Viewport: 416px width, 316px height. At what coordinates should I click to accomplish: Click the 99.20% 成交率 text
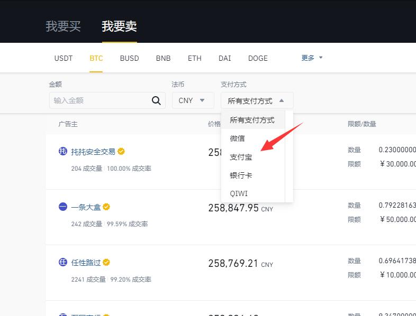pyautogui.click(x=131, y=280)
